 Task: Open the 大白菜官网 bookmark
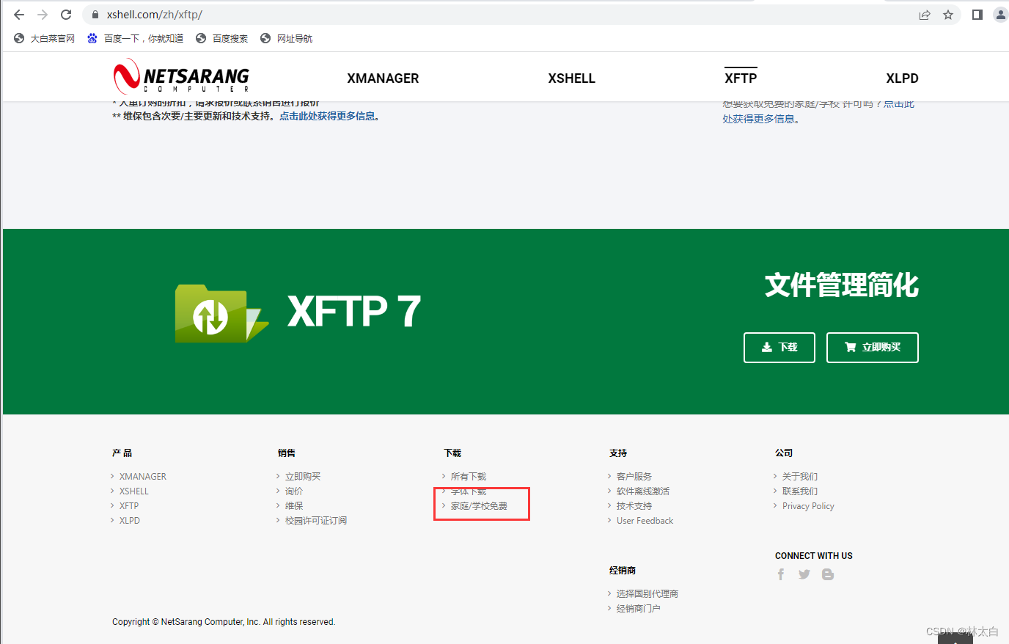[x=45, y=38]
